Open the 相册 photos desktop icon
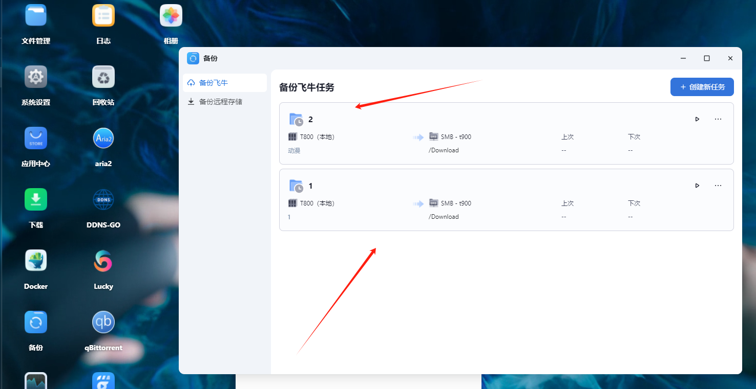756x389 pixels. point(171,15)
